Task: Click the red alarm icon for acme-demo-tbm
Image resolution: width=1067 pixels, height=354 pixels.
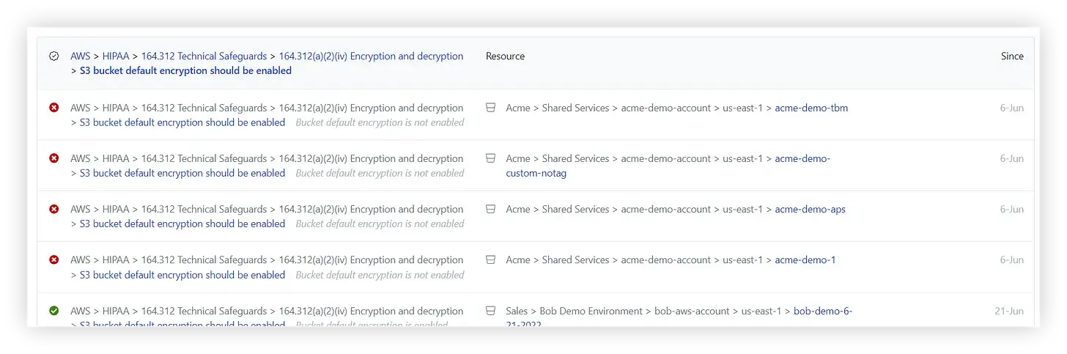Action: [53, 108]
